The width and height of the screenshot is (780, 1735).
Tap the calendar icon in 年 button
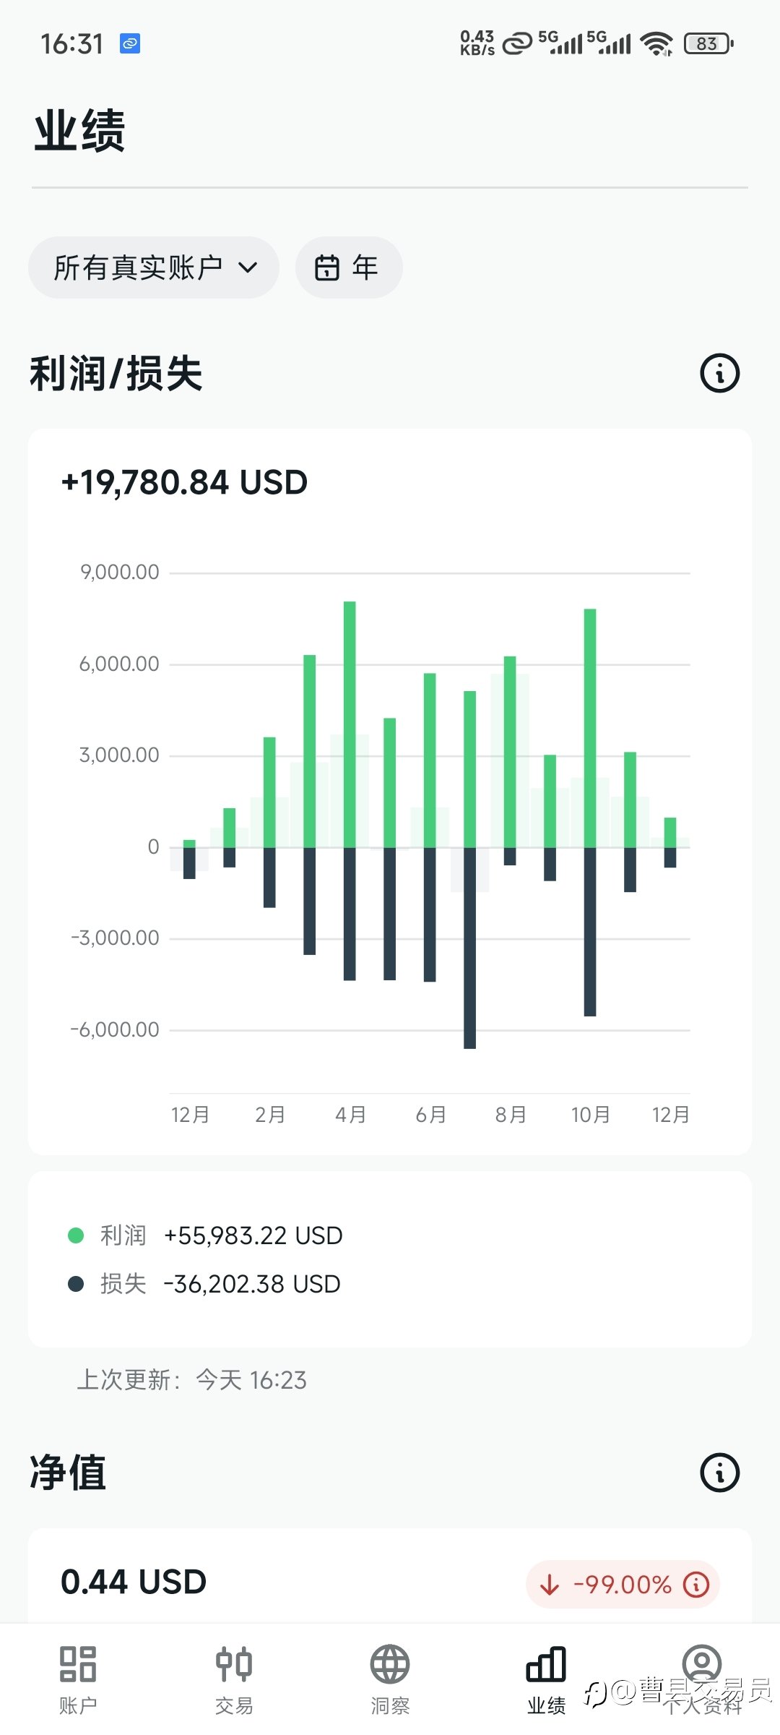327,267
